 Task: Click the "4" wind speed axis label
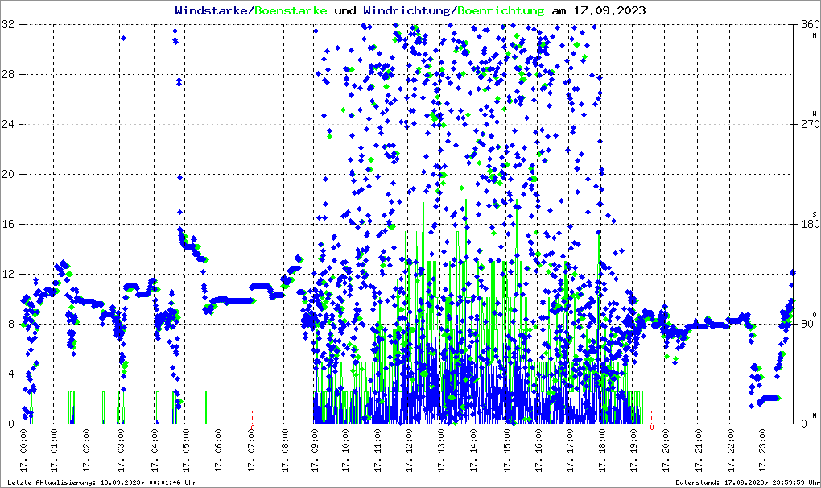point(11,374)
